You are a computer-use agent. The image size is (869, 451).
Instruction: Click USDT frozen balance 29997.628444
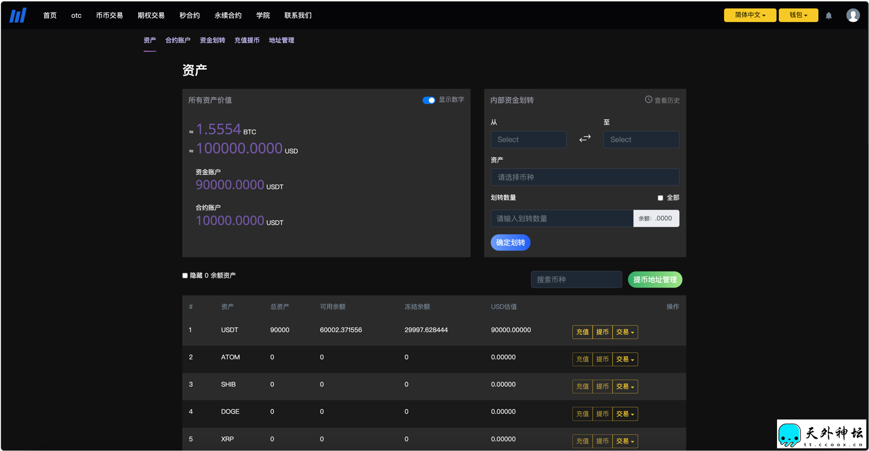(x=426, y=330)
